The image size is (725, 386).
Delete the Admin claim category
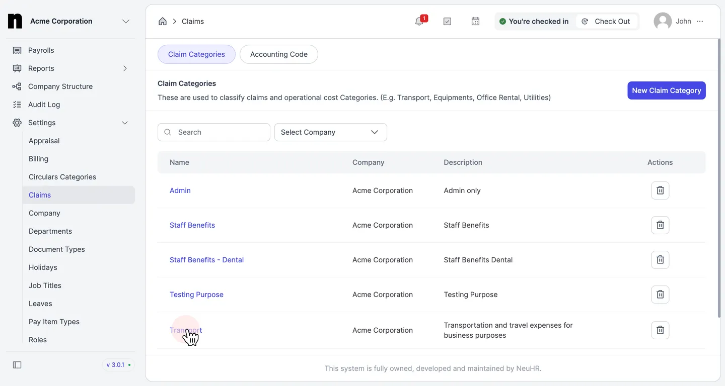click(660, 190)
